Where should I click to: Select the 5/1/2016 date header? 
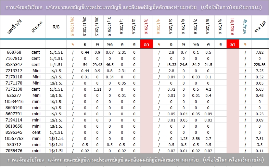coord(171,26)
